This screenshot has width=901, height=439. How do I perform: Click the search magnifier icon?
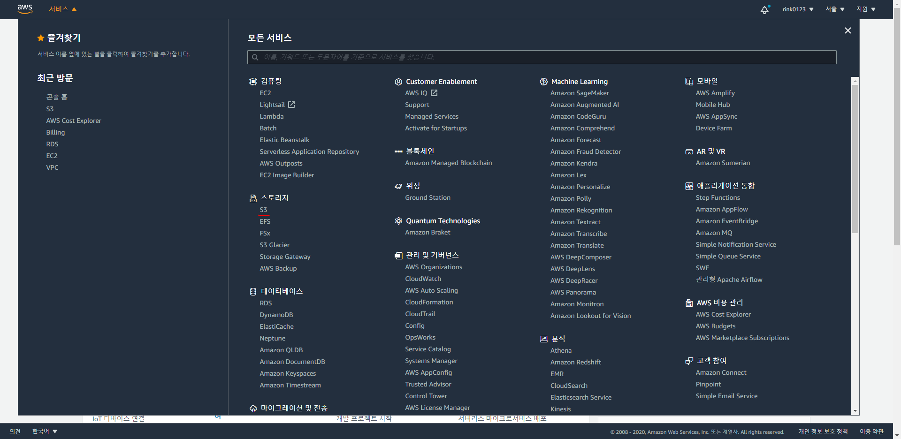coord(255,57)
